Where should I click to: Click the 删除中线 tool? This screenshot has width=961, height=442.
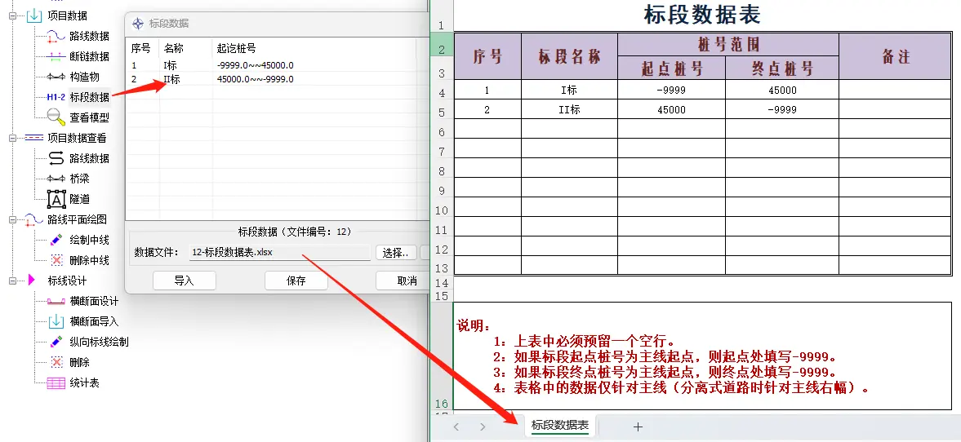[x=88, y=260]
